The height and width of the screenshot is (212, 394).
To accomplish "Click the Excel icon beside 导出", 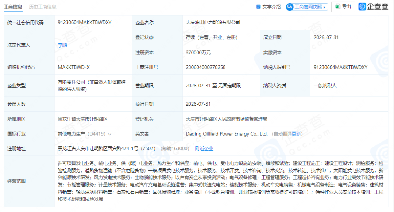I will pyautogui.click(x=337, y=7).
